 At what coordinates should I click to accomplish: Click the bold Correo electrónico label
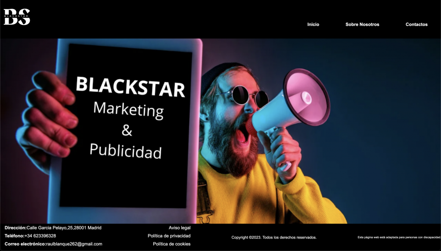pos(25,244)
